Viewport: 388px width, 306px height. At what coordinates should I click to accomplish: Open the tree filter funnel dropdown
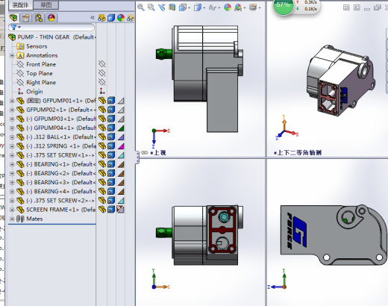tap(16, 27)
